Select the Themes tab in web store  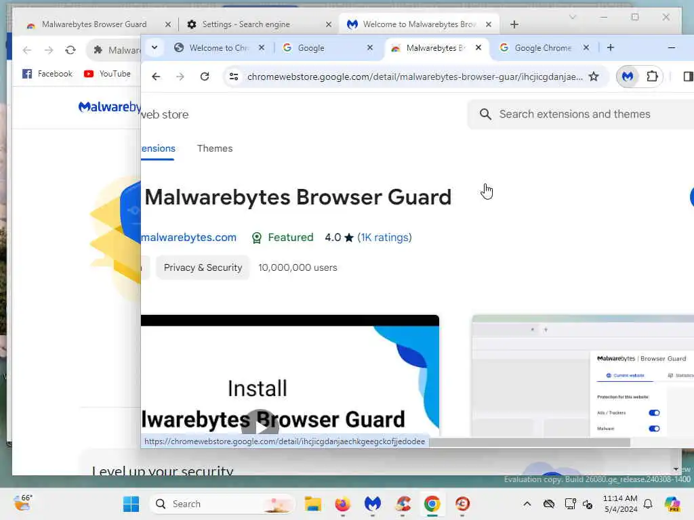[x=215, y=148]
